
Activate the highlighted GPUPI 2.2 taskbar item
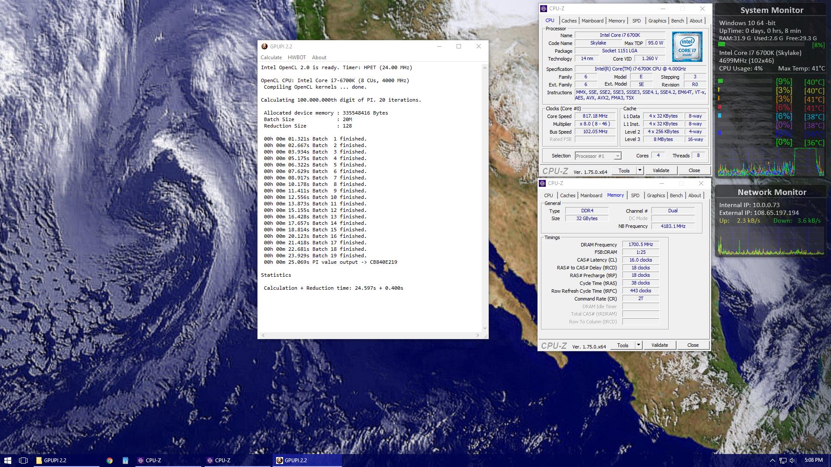click(307, 461)
